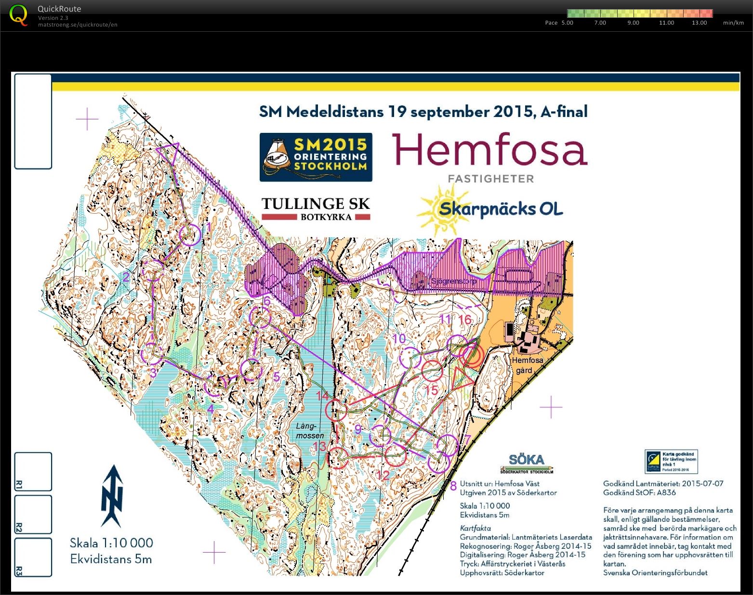This screenshot has width=753, height=595.
Task: Click the "Lång-mossen" map label
Action: pos(310,431)
